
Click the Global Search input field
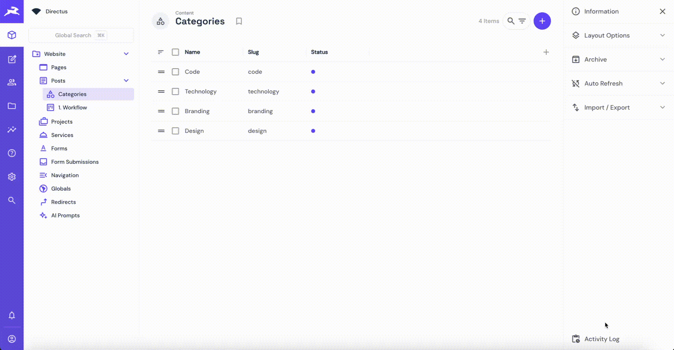(81, 35)
